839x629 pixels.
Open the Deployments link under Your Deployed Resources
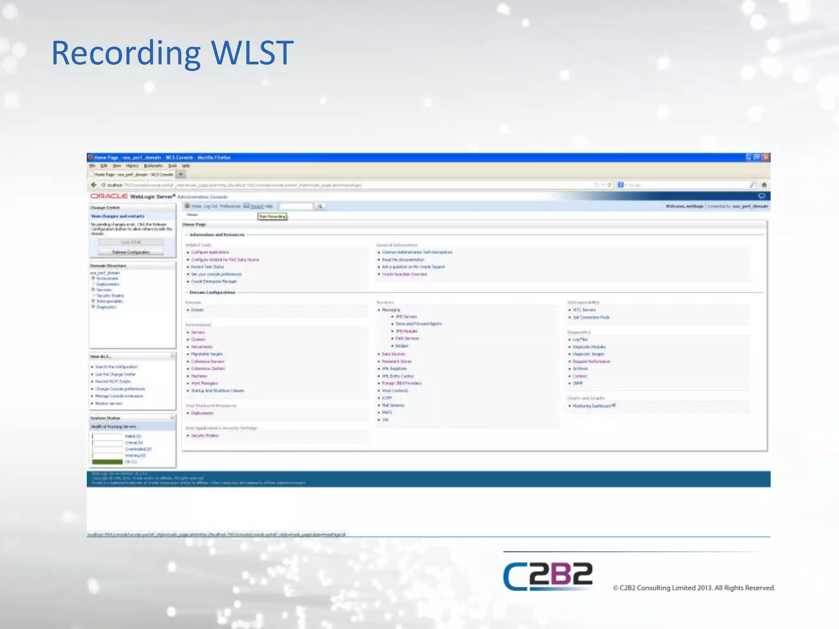pos(202,413)
